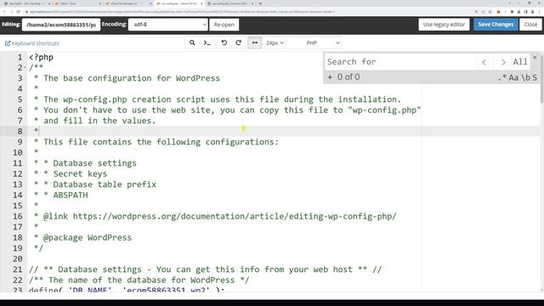Image resolution: width=544 pixels, height=306 pixels.
Task: Open a new browser tab
Action: point(261,3)
